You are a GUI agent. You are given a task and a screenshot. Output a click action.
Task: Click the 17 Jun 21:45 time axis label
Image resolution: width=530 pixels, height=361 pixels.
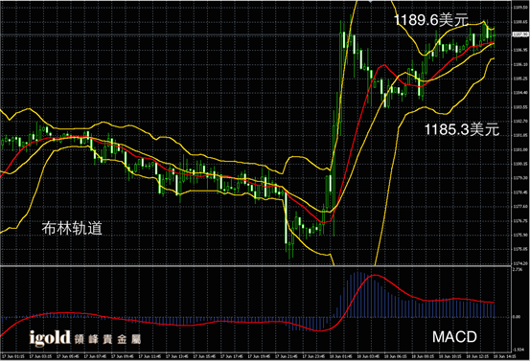286,356
